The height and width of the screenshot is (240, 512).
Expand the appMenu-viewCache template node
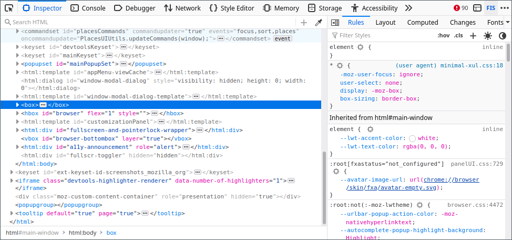pyautogui.click(x=18, y=72)
